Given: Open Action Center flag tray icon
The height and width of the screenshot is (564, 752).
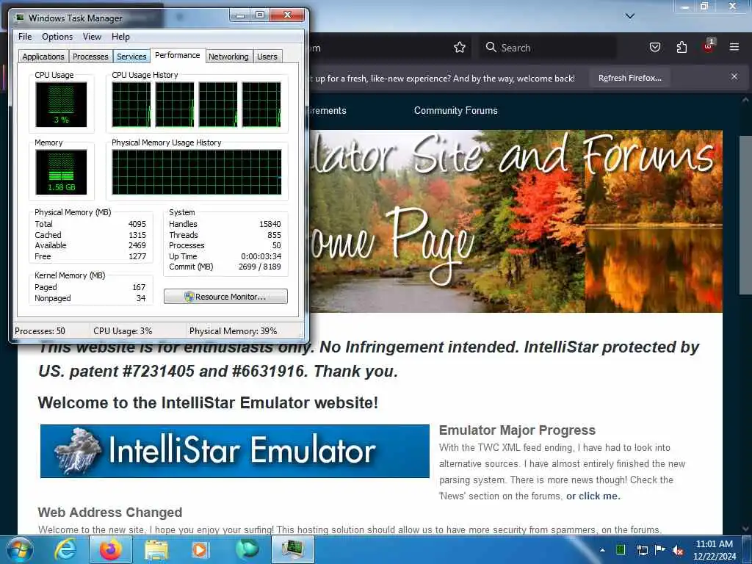Looking at the screenshot, I should point(660,549).
